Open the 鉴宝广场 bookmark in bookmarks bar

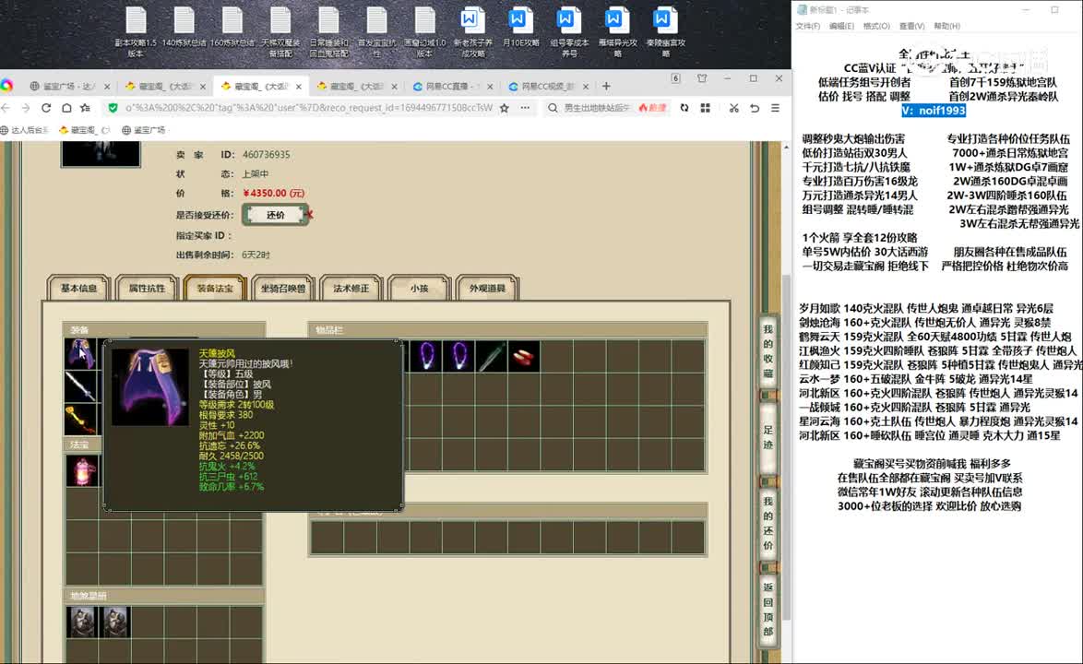point(144,130)
